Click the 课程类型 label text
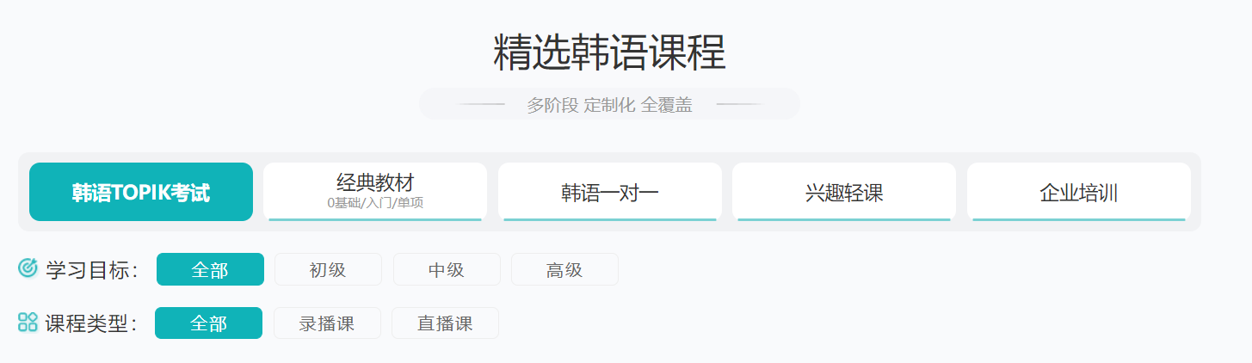 pyautogui.click(x=91, y=323)
